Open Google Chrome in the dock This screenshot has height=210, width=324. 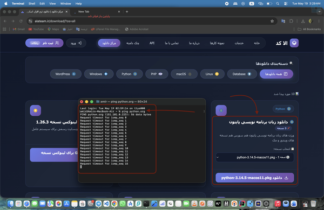[114, 204]
